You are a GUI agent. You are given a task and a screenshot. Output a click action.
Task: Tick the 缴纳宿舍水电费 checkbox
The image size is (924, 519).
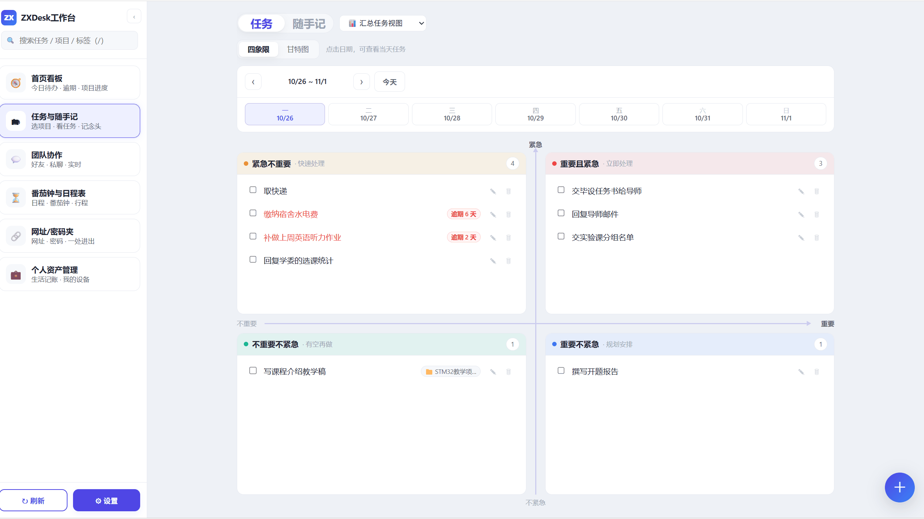[x=253, y=213]
